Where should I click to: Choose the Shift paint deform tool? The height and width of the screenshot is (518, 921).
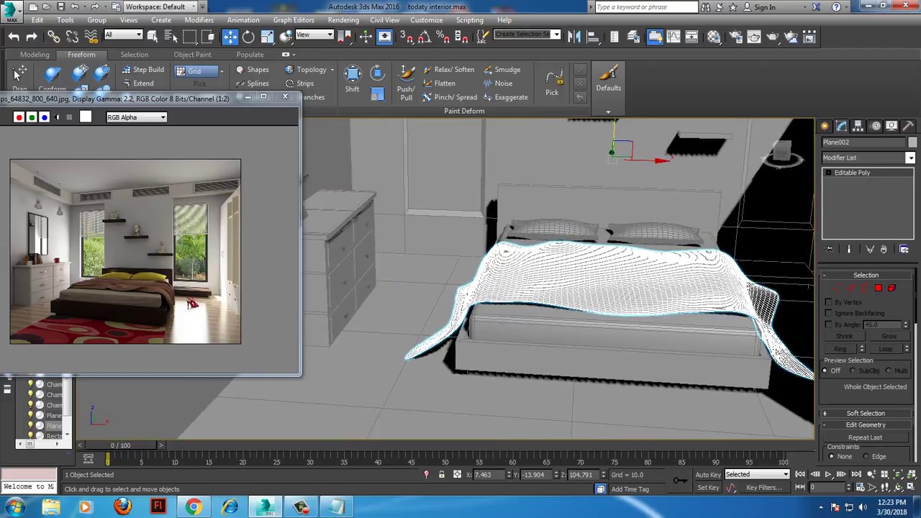[353, 79]
